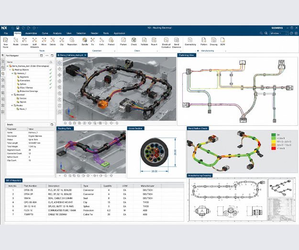Click the search magnifier icon
Screen dimensions: 299x250
point(261,33)
